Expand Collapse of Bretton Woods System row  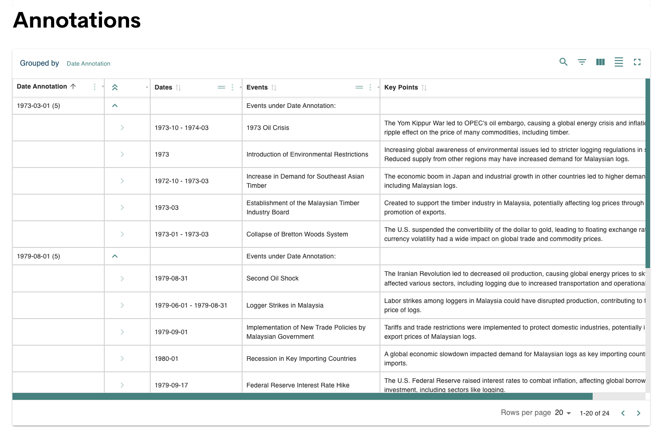click(122, 234)
